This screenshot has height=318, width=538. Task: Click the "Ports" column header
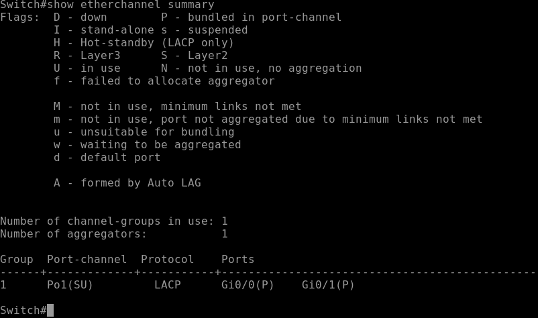(237, 259)
